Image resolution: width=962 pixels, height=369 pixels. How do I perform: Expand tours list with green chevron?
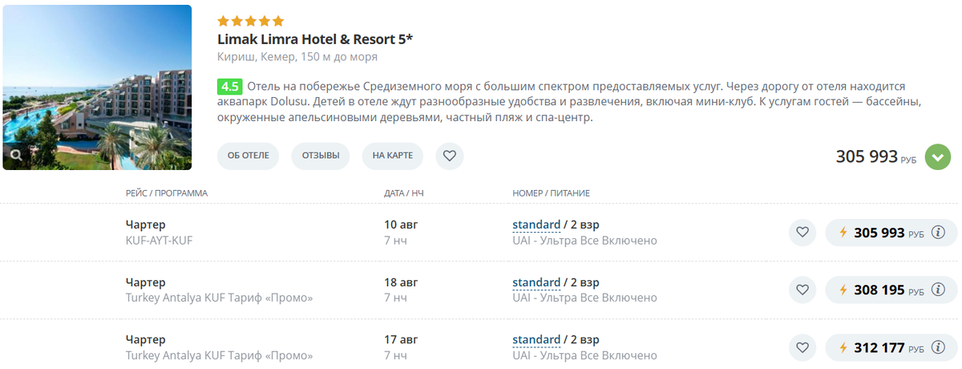pos(938,156)
